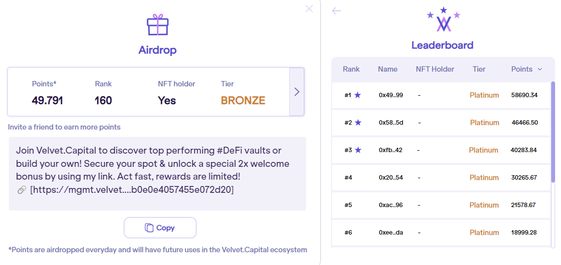
Task: Click points value 40283.84
Action: (524, 150)
